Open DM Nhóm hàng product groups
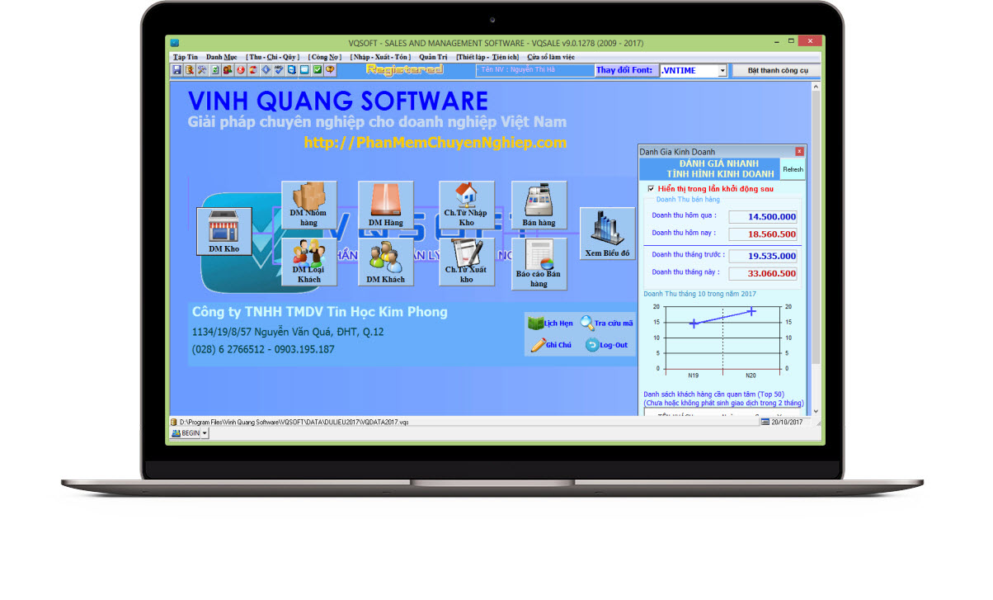 308,204
